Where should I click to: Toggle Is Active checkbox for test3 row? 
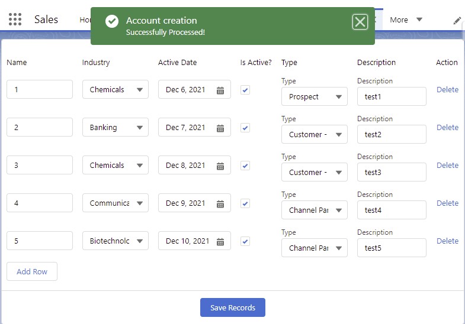(x=245, y=166)
